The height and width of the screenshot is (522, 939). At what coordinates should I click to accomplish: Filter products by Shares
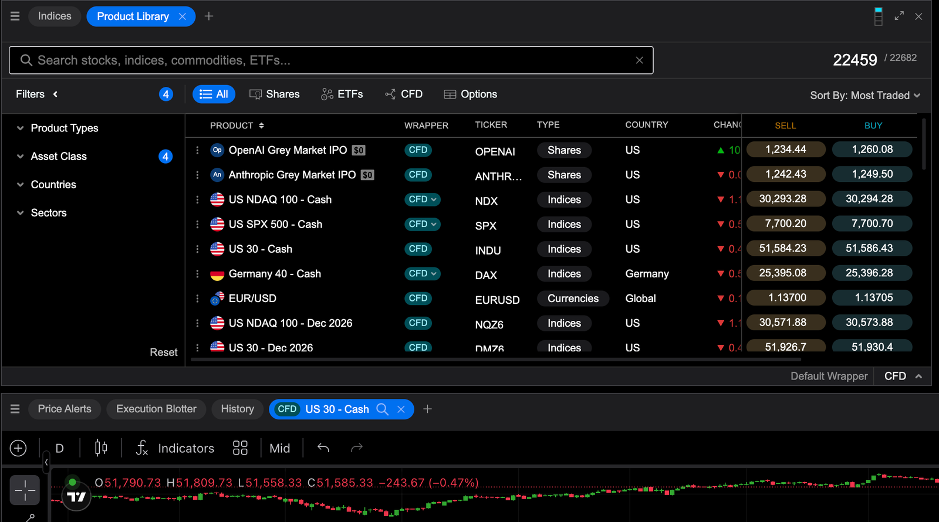point(274,94)
